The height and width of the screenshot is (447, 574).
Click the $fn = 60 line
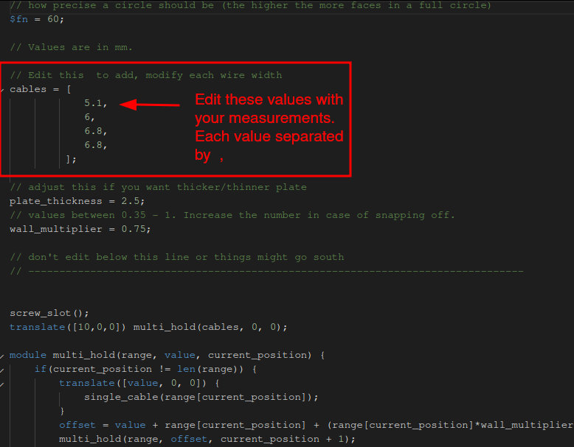37,19
